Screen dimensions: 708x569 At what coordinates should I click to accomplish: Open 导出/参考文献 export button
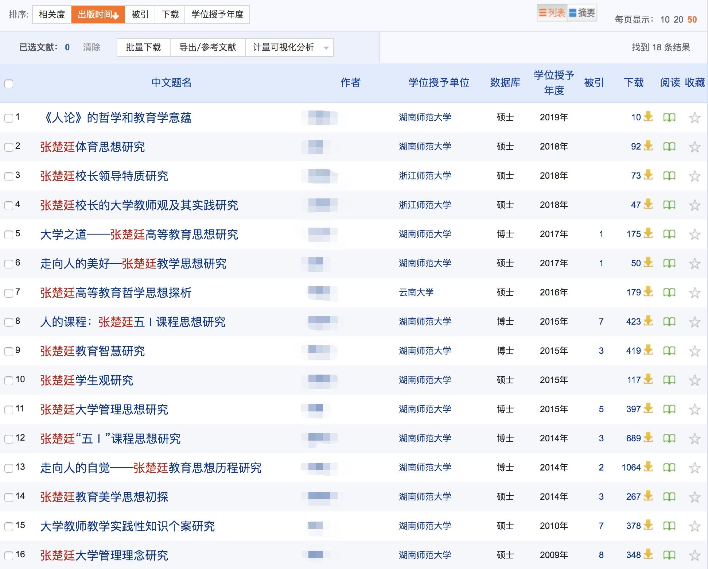pyautogui.click(x=207, y=47)
